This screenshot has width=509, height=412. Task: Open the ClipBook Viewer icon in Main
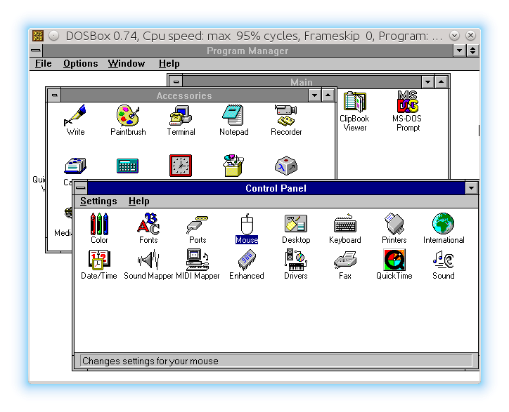coord(354,112)
